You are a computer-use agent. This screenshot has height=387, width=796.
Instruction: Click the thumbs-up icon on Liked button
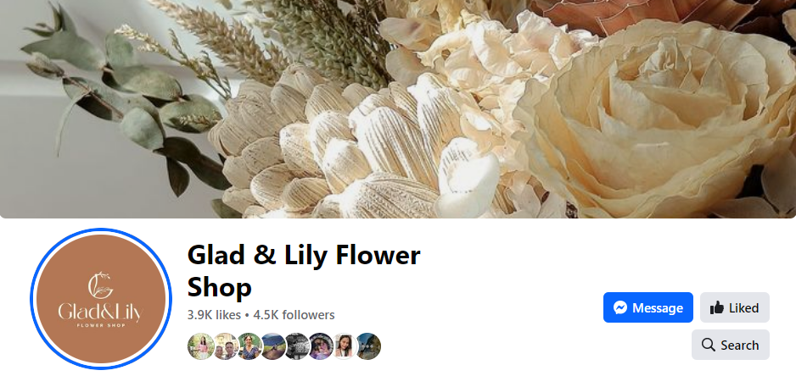tap(716, 307)
